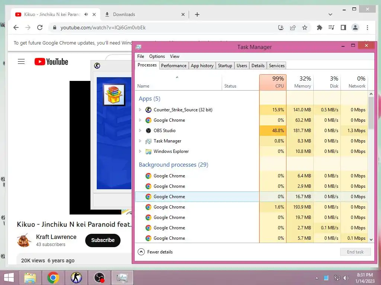Show hidden tray icons arrow

(317, 278)
